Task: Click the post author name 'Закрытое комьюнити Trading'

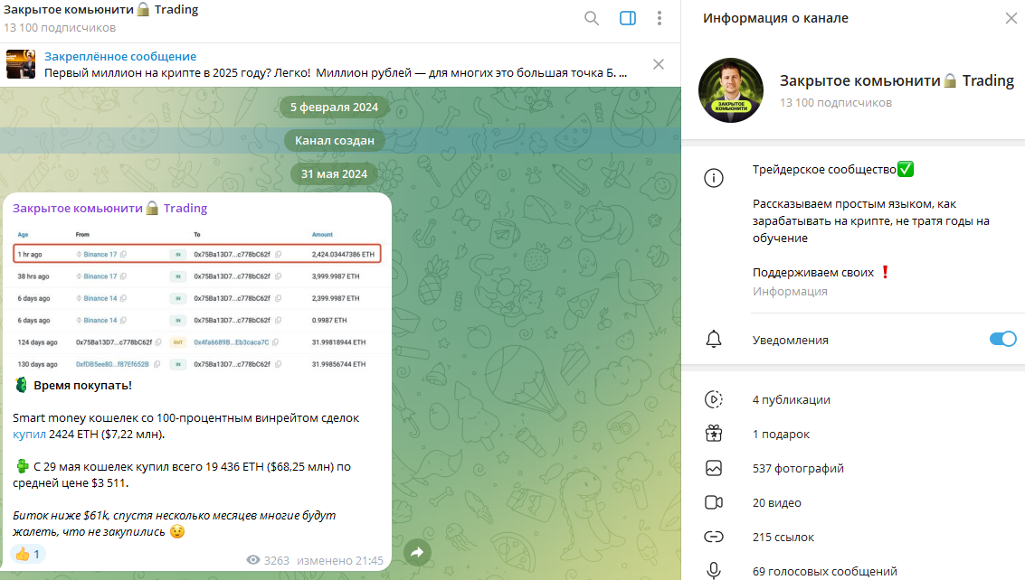Action: [x=109, y=208]
